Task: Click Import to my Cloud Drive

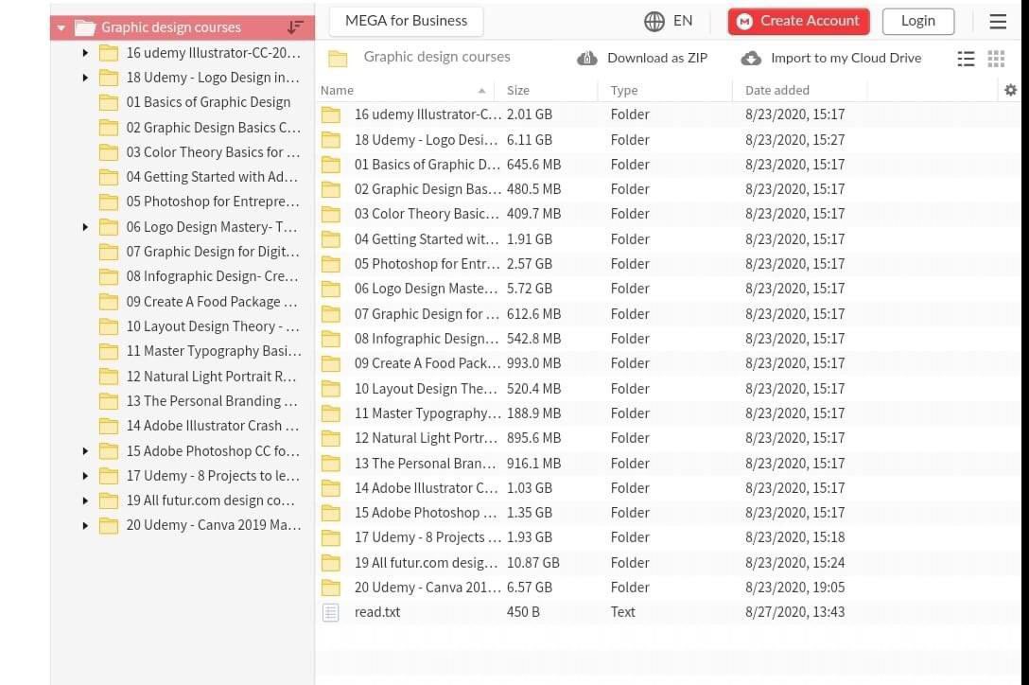Action: 846,59
